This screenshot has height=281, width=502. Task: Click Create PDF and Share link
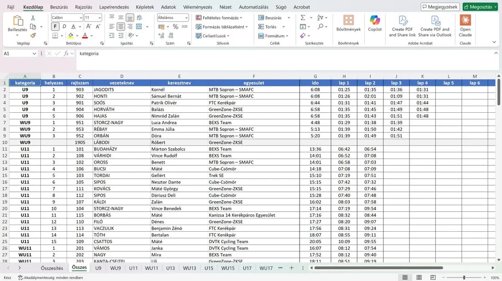[402, 26]
